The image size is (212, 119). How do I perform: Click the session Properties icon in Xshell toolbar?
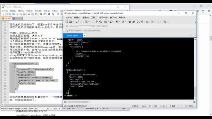tap(86, 22)
